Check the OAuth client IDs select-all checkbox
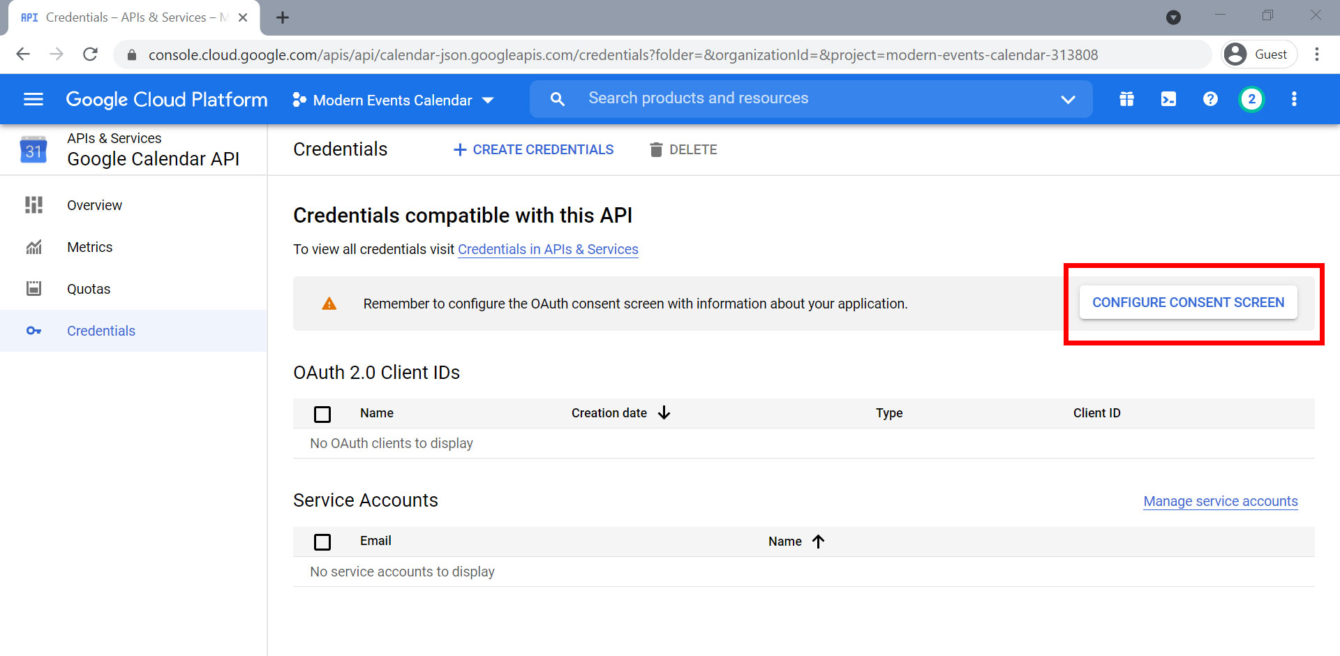Image resolution: width=1340 pixels, height=656 pixels. point(322,414)
